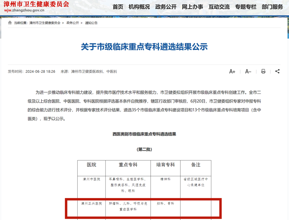Screen dimensions: 289x220
Task: Click the (第二批) subtitle
Action: [x=144, y=150]
